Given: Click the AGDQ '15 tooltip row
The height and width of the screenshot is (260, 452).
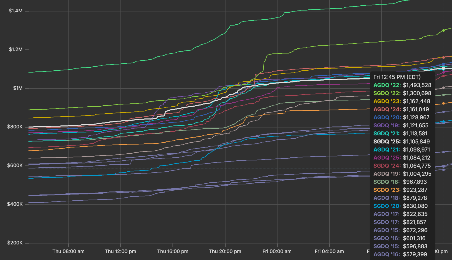Looking at the screenshot, I should click(400, 230).
